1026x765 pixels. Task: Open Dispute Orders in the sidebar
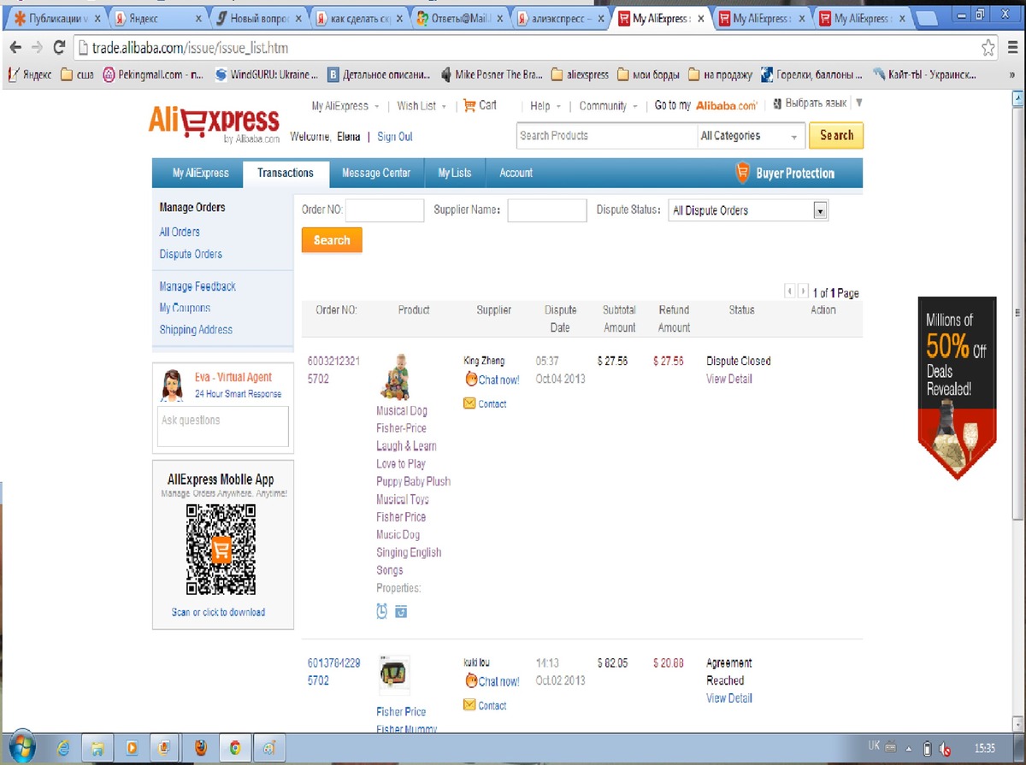[191, 254]
